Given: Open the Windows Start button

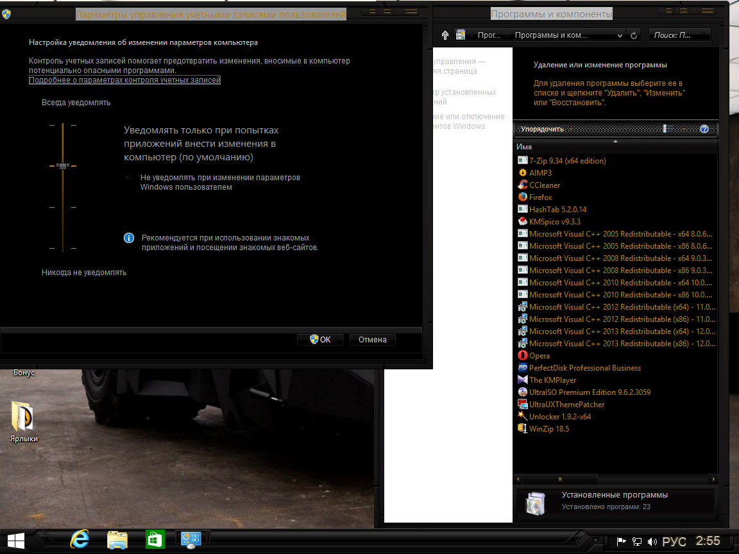Looking at the screenshot, I should pos(15,541).
